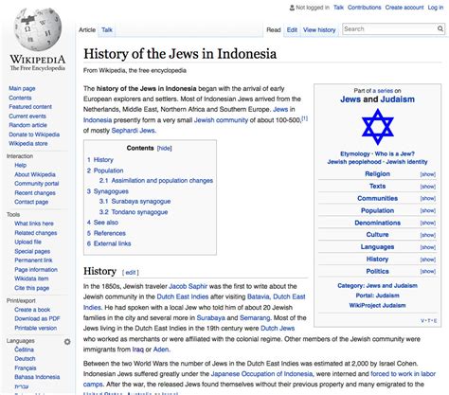This screenshot has height=395, width=449.
Task: Show the Communities section
Action: (428, 199)
